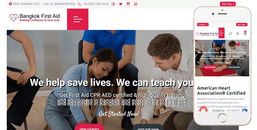This screenshot has height=130, width=257.
Task: Open the Facebook icon in top bar
Action: coord(113,4)
